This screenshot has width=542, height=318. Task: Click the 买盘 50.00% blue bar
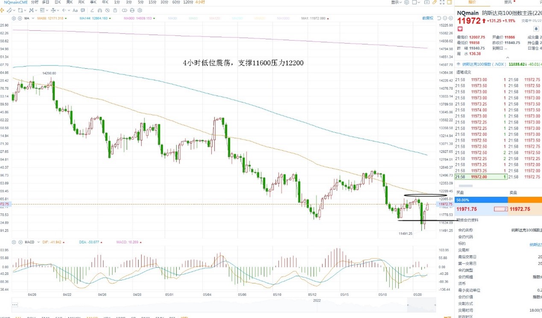pyautogui.click(x=481, y=200)
